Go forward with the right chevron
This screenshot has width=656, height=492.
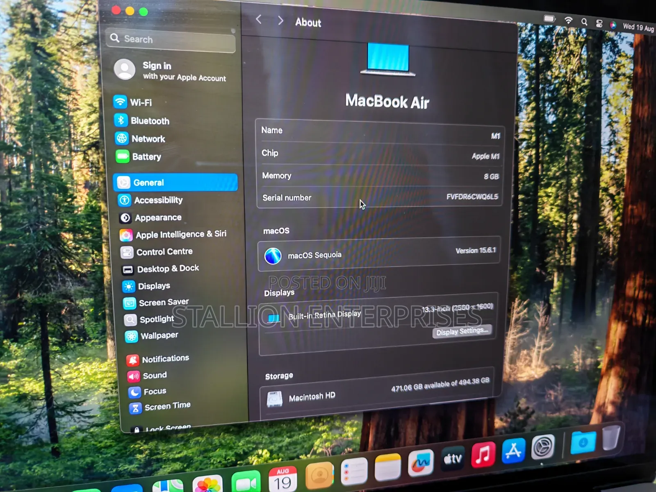click(280, 20)
